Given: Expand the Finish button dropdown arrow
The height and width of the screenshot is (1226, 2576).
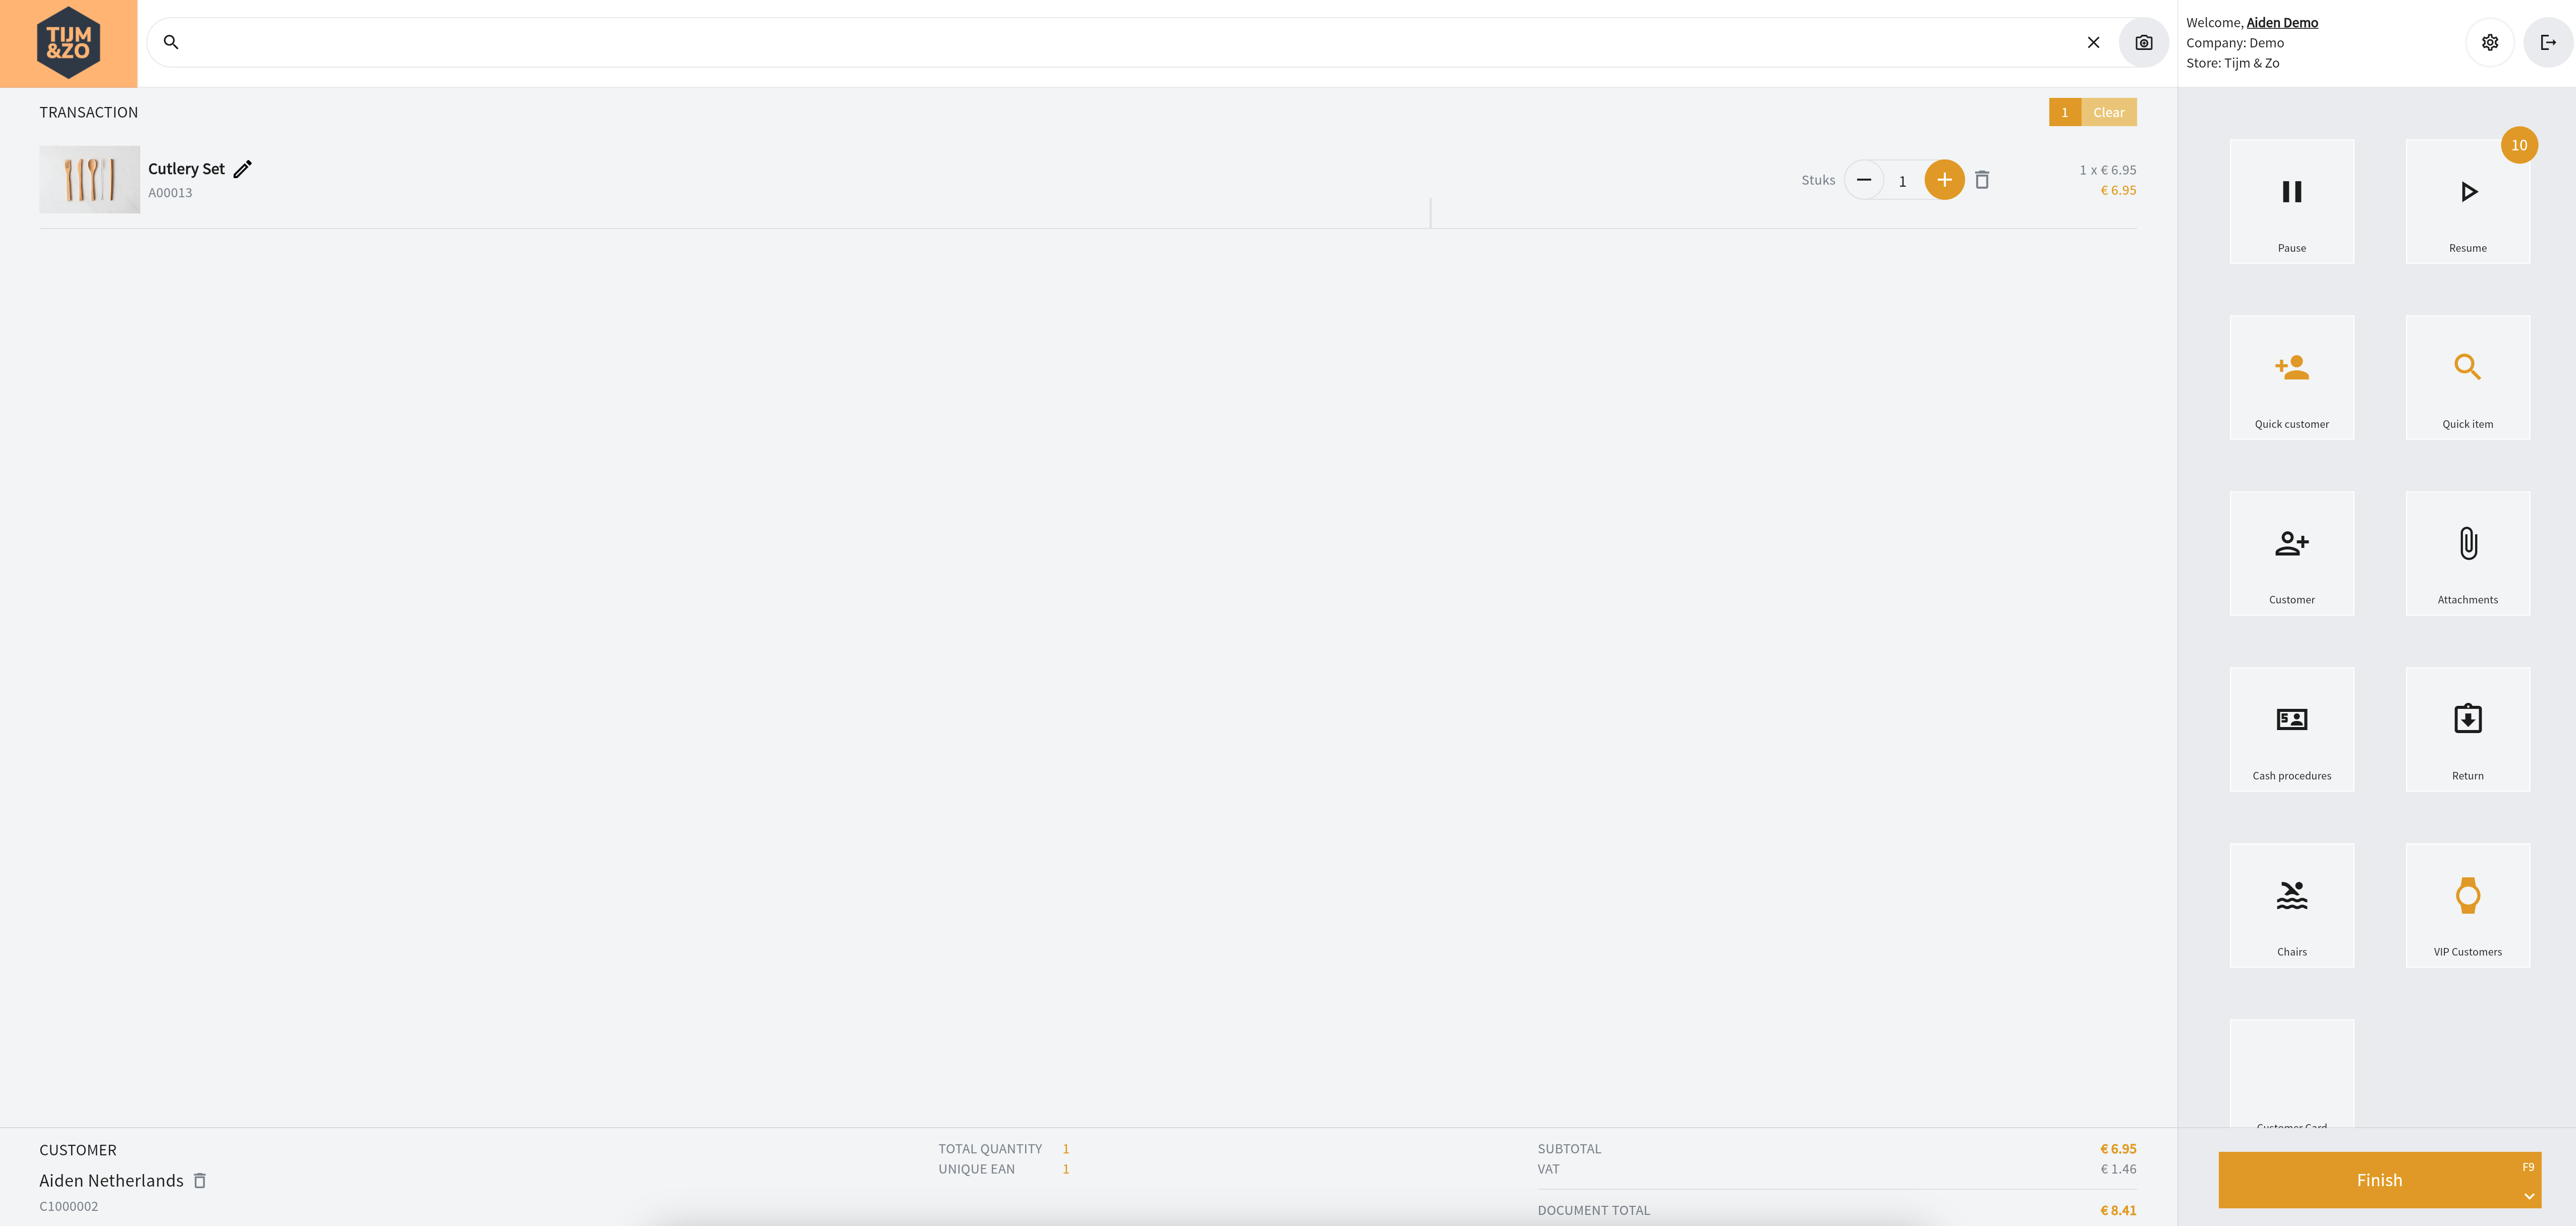Looking at the screenshot, I should pyautogui.click(x=2529, y=1196).
